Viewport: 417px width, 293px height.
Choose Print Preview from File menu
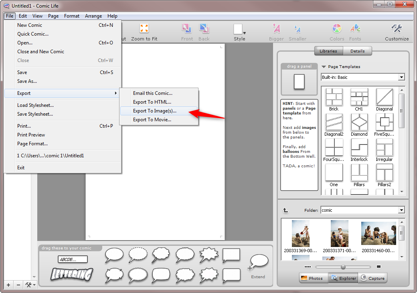coord(31,135)
